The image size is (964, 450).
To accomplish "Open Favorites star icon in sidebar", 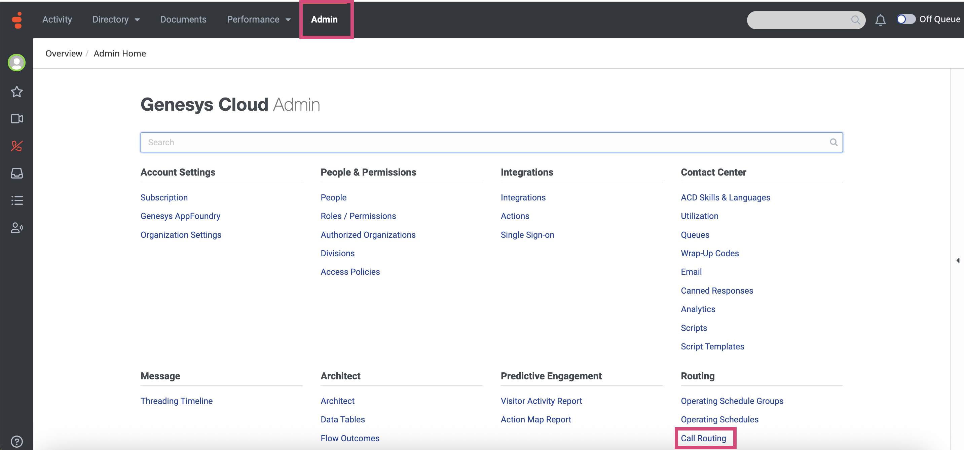I will point(17,91).
